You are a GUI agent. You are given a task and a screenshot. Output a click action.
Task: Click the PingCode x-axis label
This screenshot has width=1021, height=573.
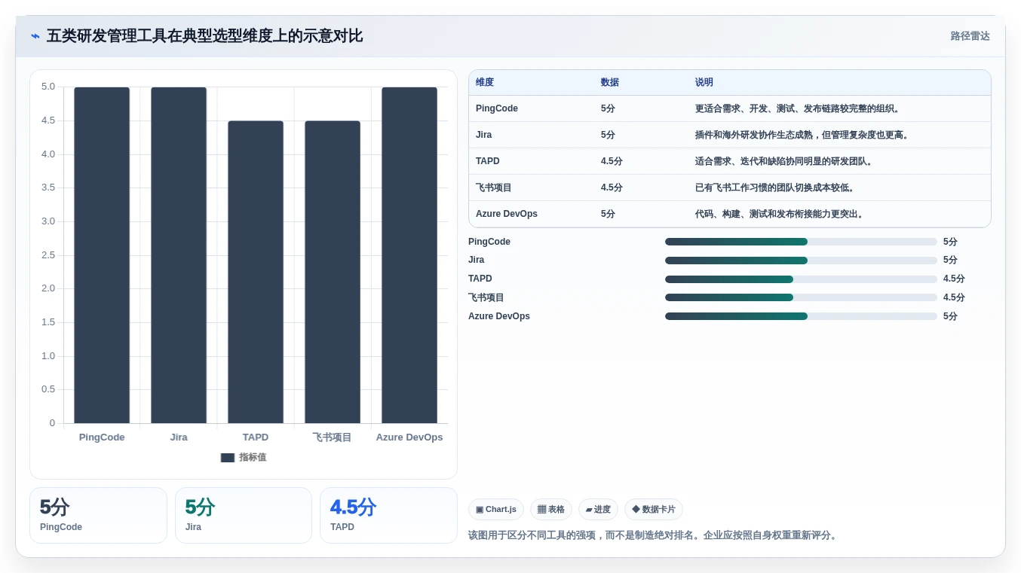tap(102, 437)
